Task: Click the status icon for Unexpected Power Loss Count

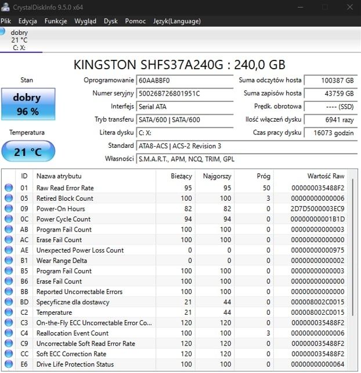Action: coord(9,250)
